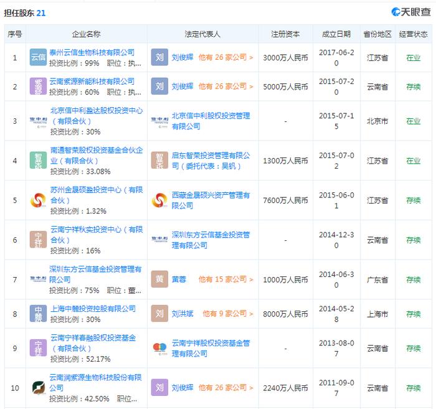Click swirl logo beside 西藏金晟硕兴资产管理
This screenshot has width=436, height=409.
pyautogui.click(x=159, y=200)
